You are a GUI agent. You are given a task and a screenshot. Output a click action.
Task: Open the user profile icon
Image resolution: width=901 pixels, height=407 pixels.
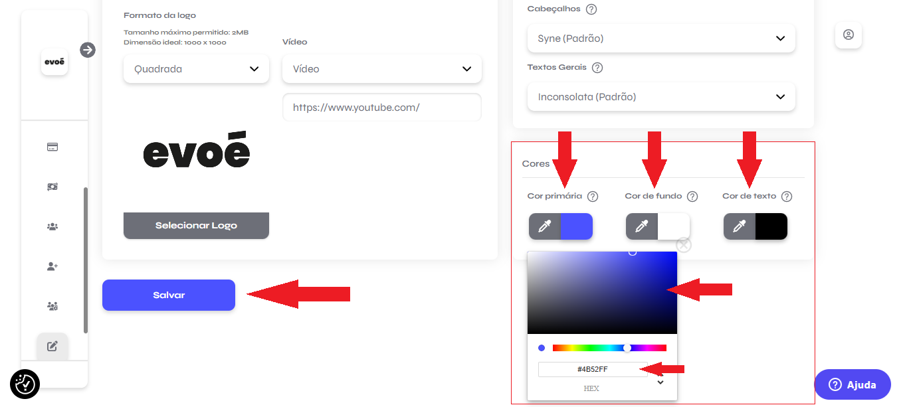coord(849,35)
